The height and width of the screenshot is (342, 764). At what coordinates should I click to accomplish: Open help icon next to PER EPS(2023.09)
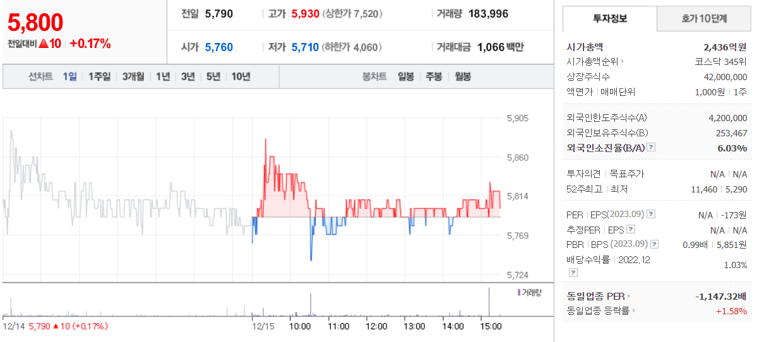tap(651, 215)
